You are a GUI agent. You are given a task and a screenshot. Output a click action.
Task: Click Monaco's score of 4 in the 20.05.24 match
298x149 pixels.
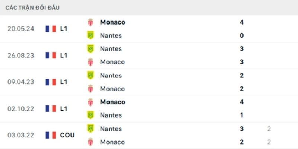click(242, 22)
